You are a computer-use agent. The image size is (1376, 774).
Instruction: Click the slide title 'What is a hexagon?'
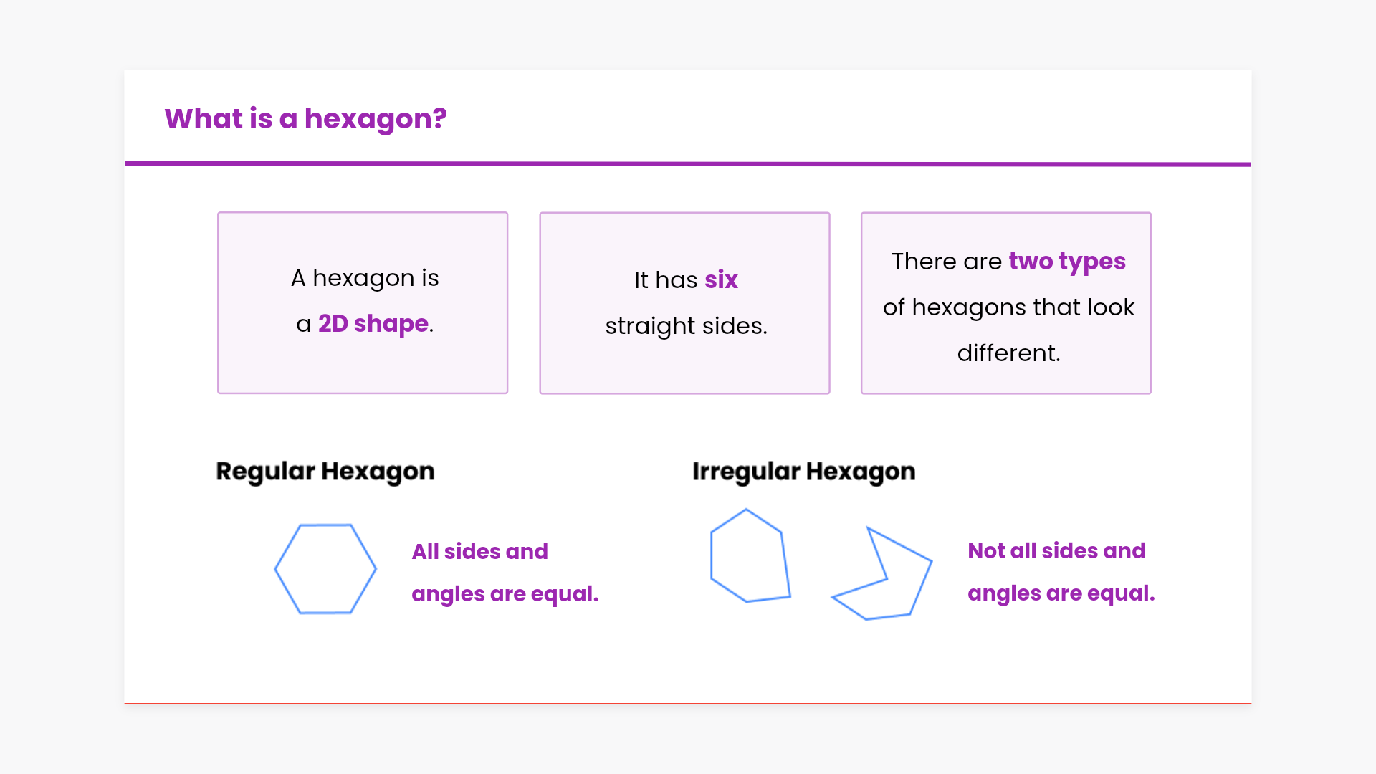click(305, 119)
